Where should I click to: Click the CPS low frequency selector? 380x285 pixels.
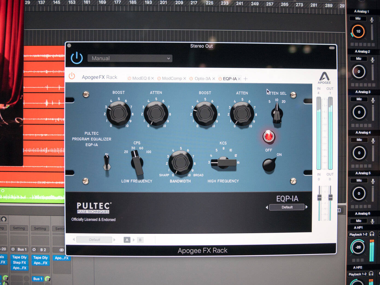[137, 163]
